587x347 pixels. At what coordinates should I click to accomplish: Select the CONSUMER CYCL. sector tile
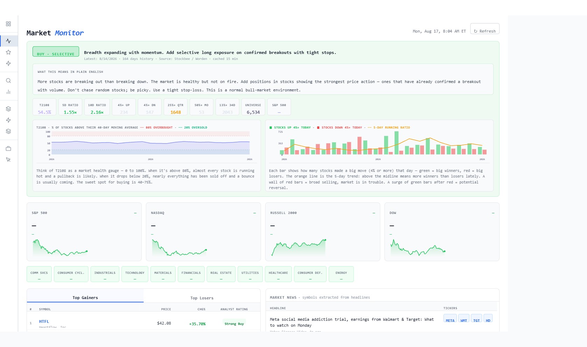(x=71, y=274)
